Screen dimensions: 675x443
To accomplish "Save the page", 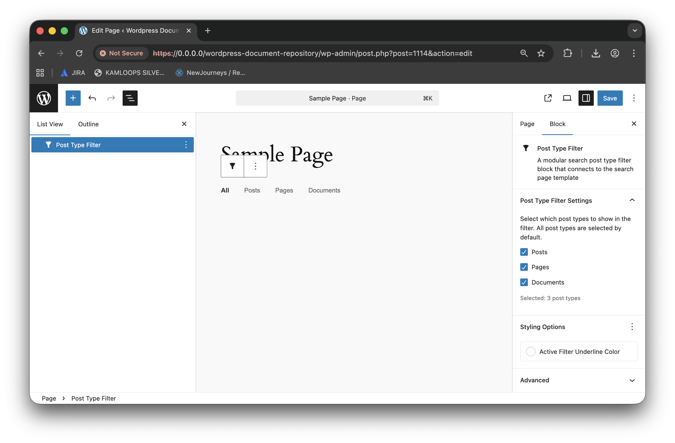I will point(610,98).
